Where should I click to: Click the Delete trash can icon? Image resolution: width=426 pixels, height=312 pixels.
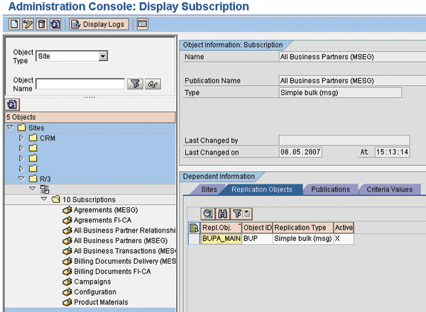click(x=42, y=24)
